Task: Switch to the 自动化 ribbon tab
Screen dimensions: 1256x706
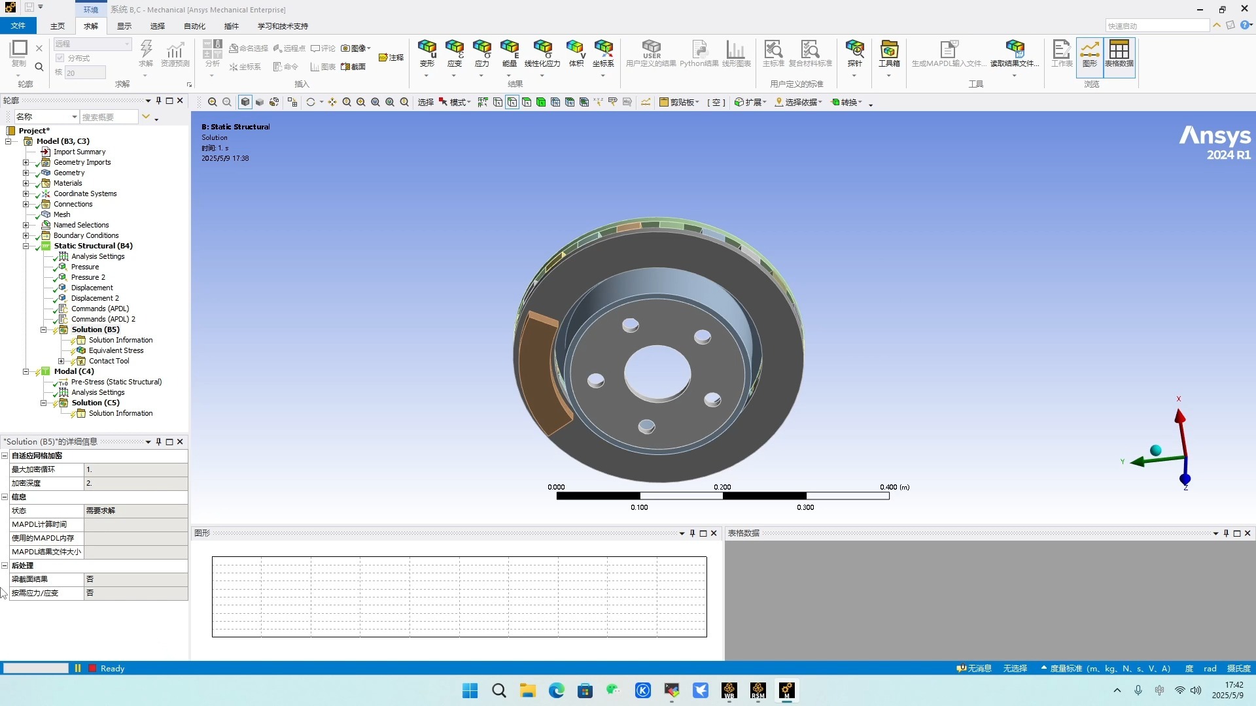Action: tap(194, 26)
